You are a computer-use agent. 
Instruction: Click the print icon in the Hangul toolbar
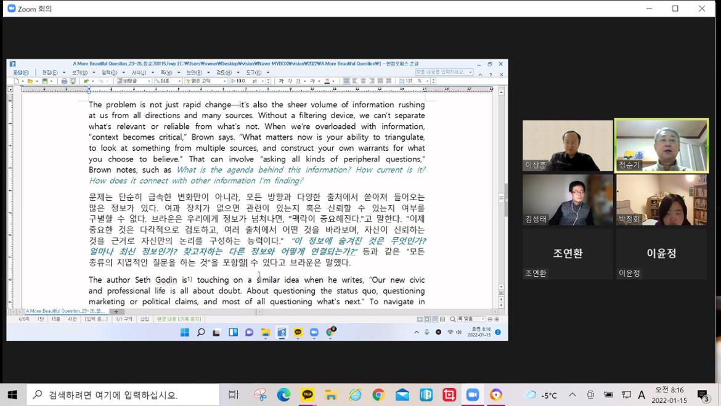click(x=64, y=81)
